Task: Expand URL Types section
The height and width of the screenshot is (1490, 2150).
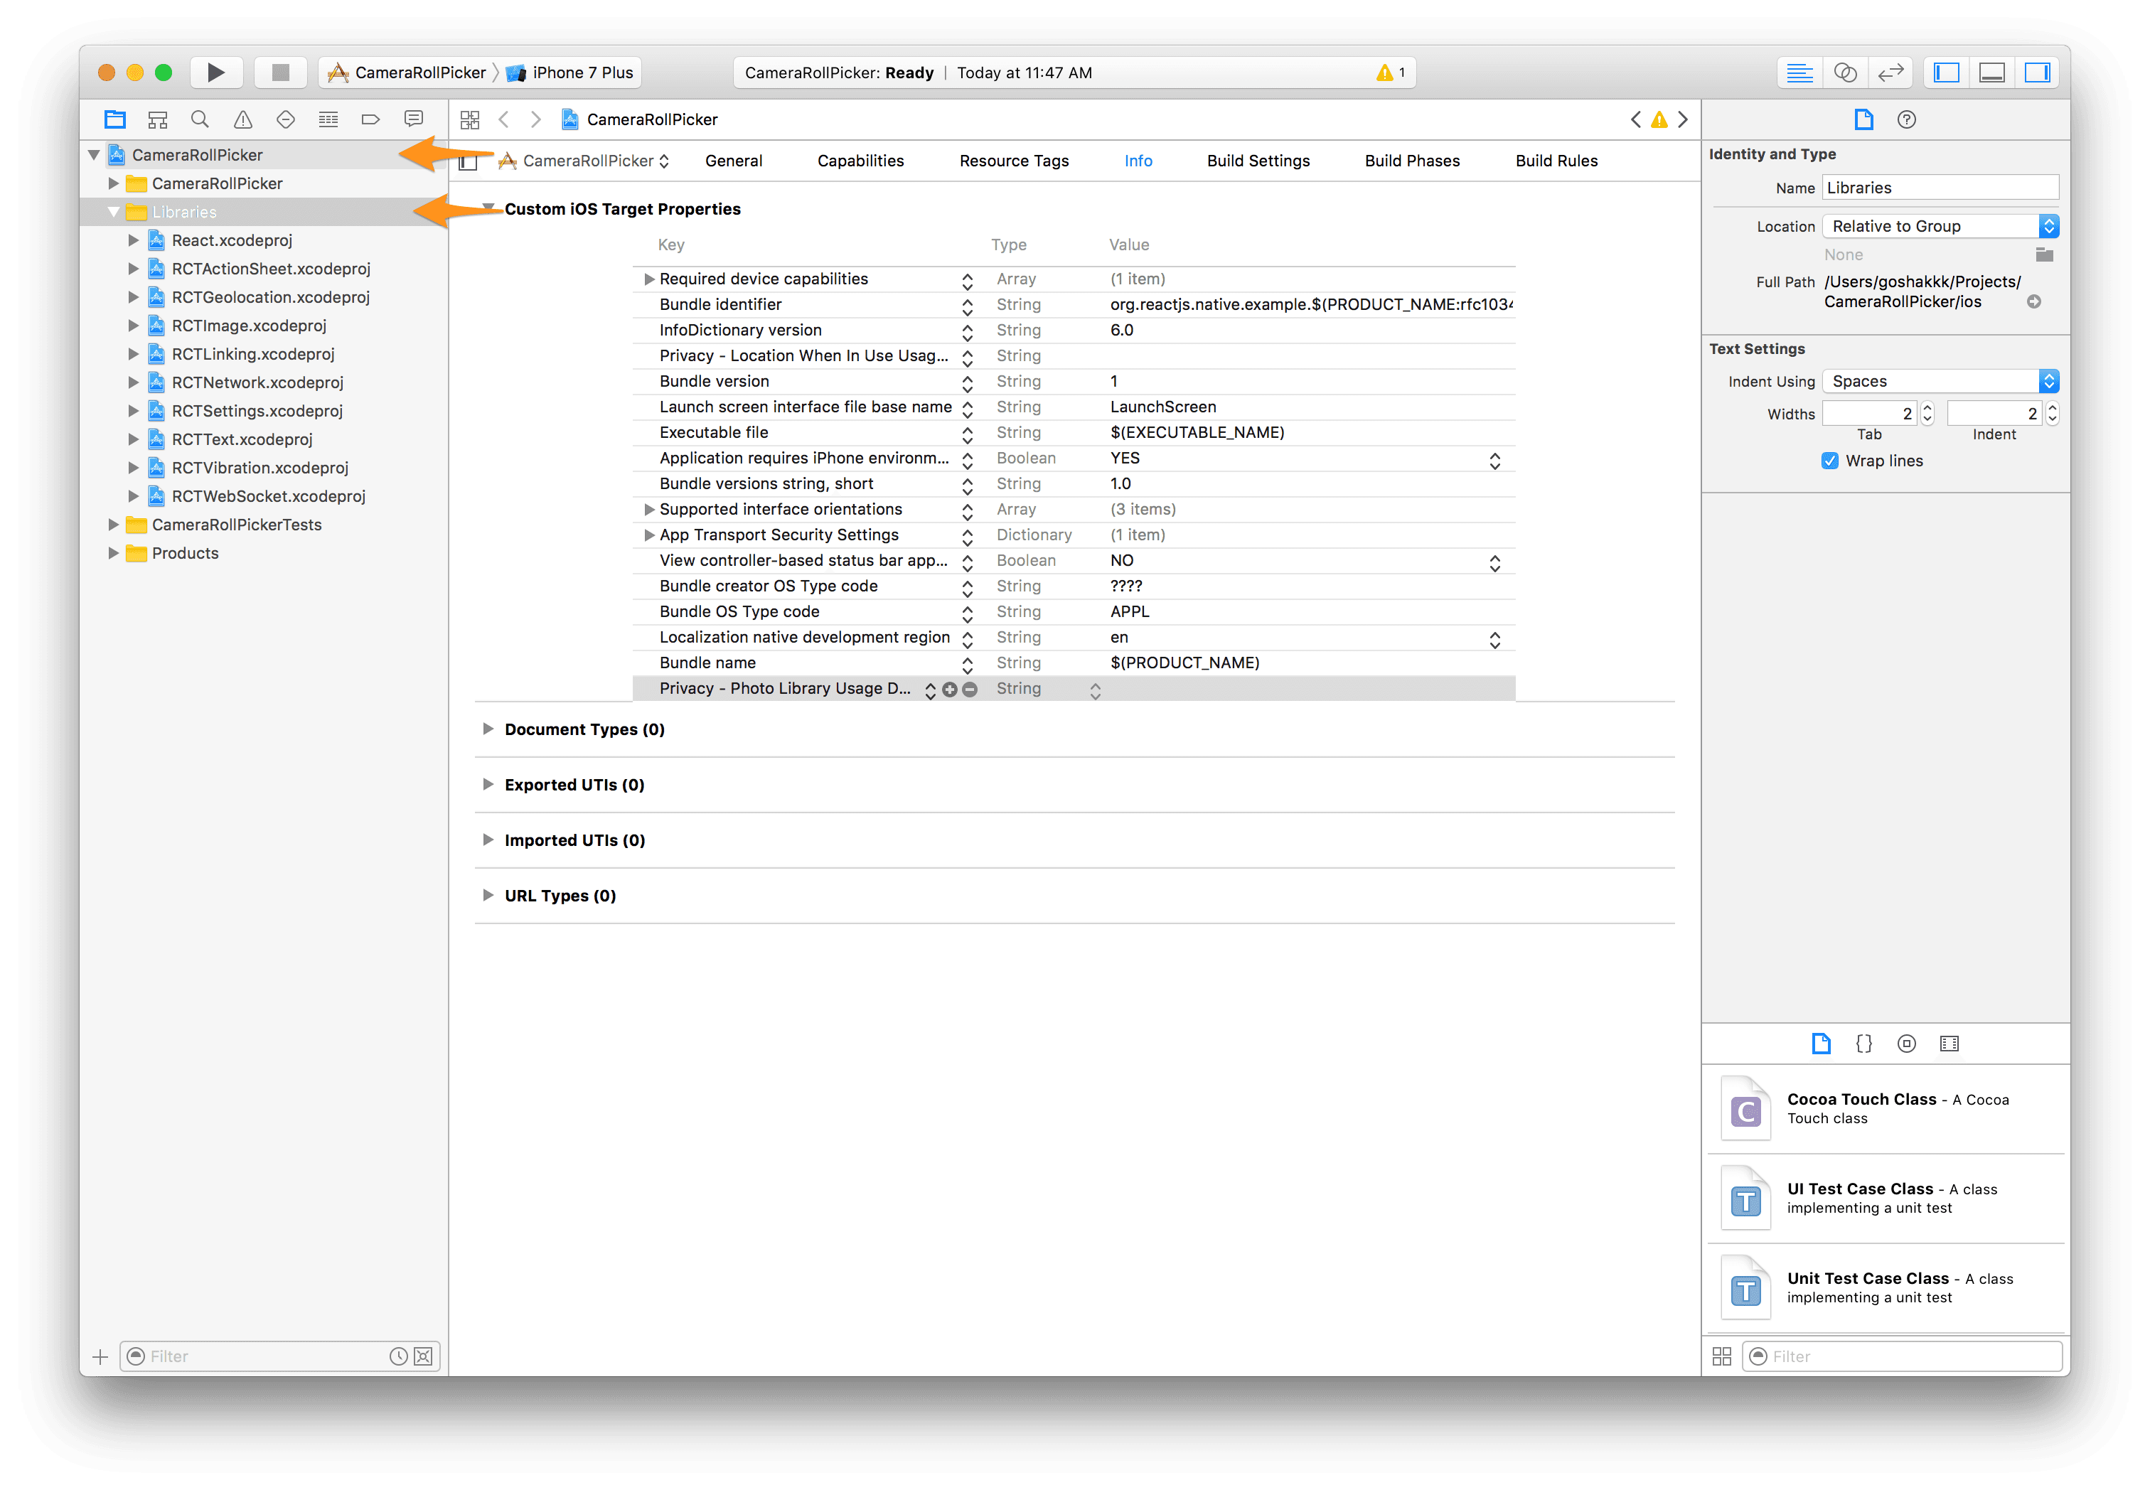Action: click(x=487, y=895)
